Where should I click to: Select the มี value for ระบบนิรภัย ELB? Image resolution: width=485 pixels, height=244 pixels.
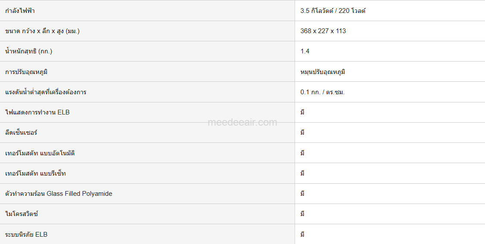pyautogui.click(x=303, y=235)
